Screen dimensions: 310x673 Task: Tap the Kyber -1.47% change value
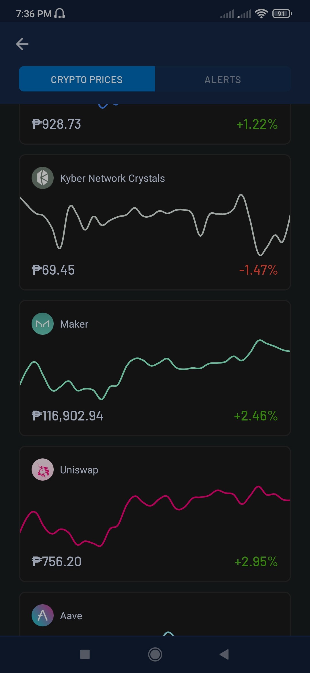(258, 270)
